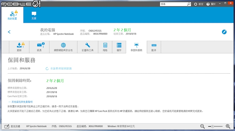
Task: Click header product name HP Spectre Notebook
Action: coord(64,34)
